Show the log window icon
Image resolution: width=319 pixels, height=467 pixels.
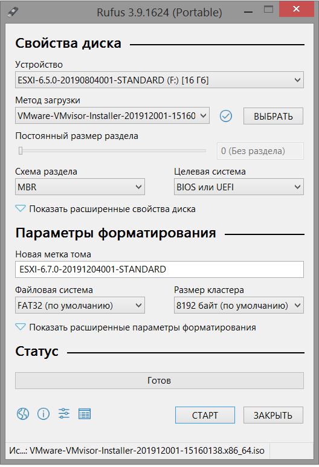pyautogui.click(x=85, y=414)
